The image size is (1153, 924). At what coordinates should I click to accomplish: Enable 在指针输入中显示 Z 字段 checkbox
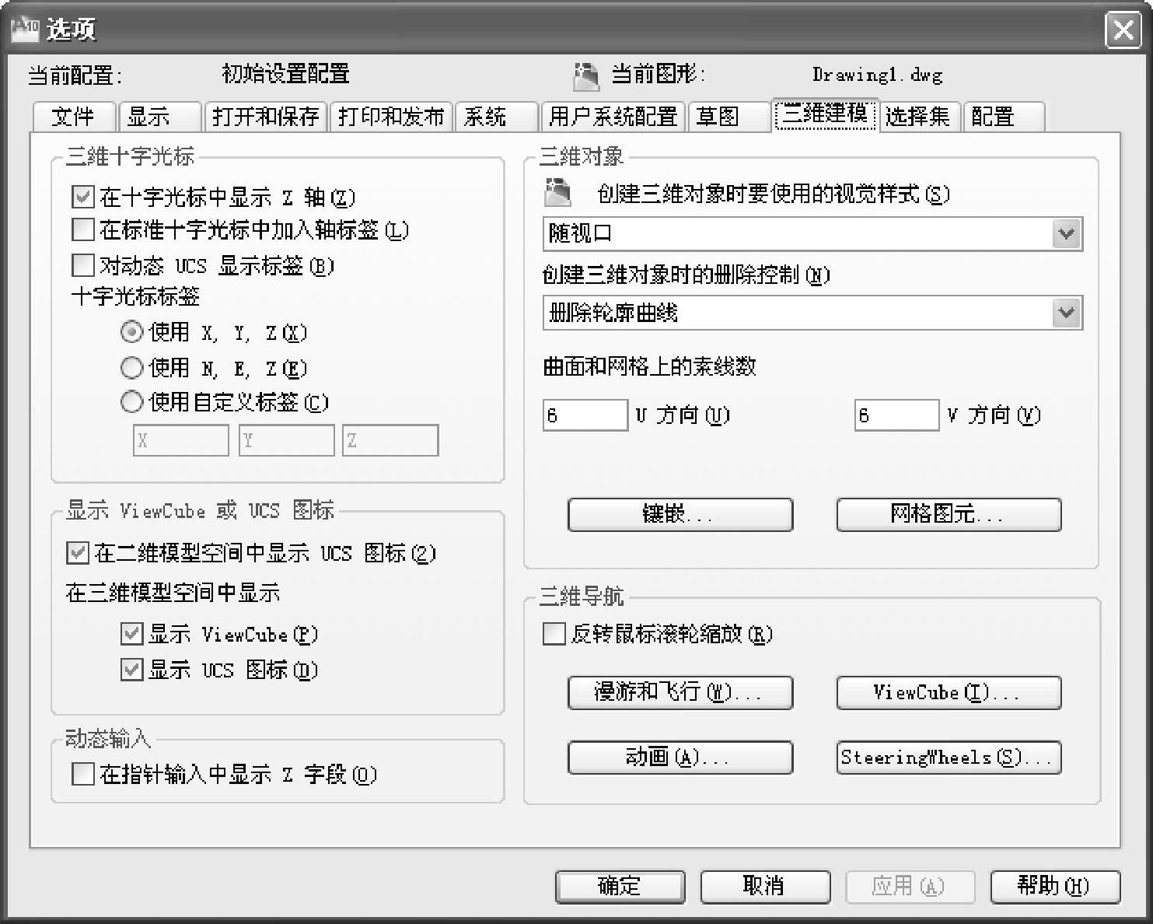(82, 774)
